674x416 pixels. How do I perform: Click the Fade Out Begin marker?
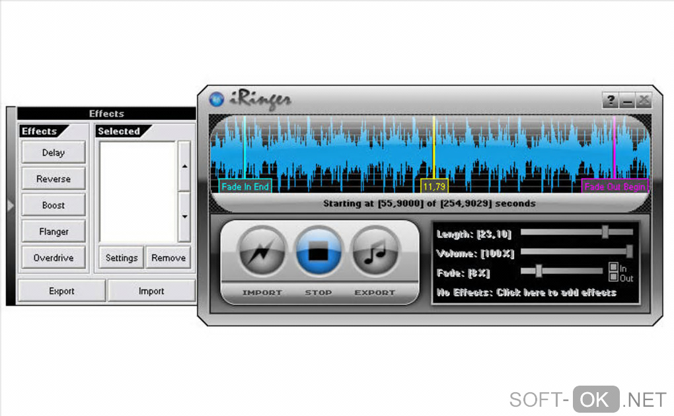(x=615, y=186)
